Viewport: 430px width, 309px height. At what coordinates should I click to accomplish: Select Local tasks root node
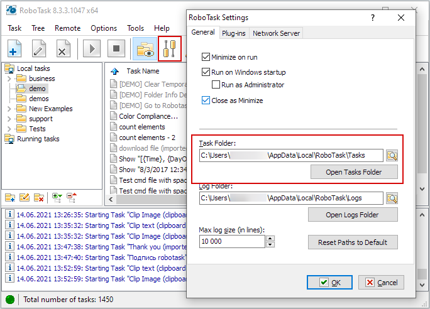pyautogui.click(x=33, y=68)
